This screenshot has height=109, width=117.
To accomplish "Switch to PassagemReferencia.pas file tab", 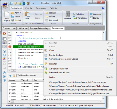I will click(x=40, y=28).
